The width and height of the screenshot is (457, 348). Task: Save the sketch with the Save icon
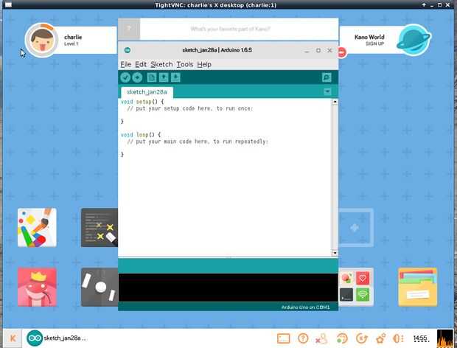(x=175, y=77)
